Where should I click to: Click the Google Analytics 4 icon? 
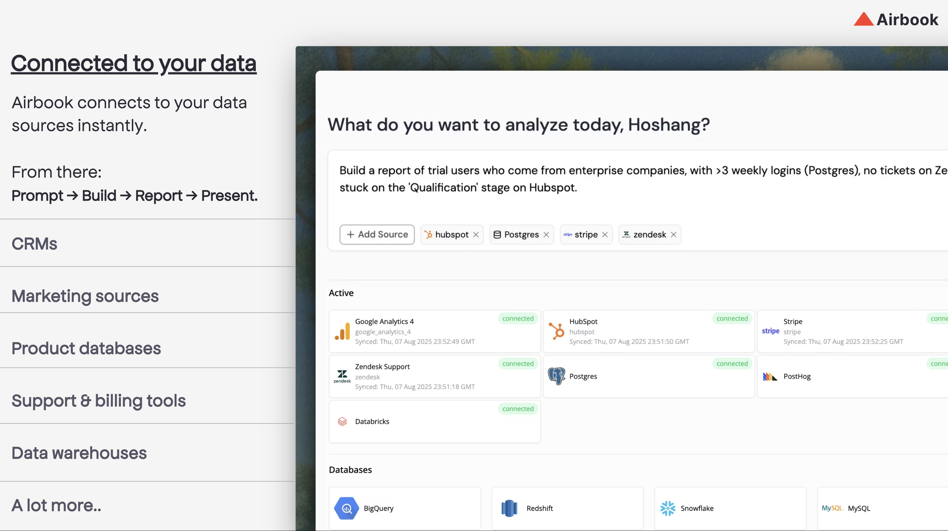coord(342,331)
